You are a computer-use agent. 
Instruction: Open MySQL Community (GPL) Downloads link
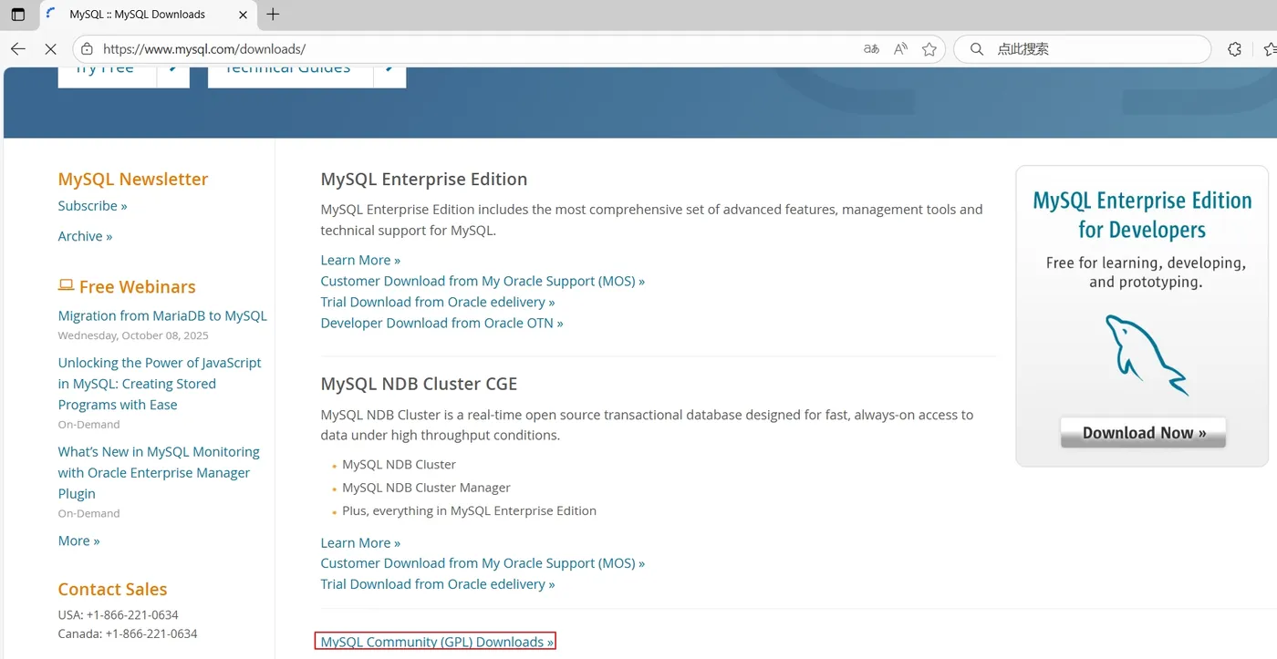[437, 642]
